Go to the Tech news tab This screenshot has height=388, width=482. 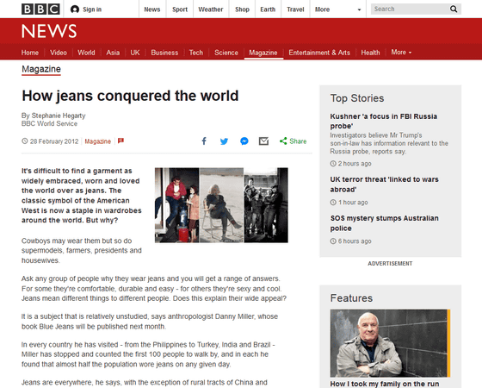196,53
